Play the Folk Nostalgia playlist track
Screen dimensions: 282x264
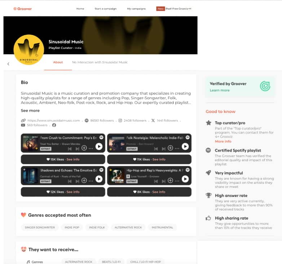pos(185,146)
